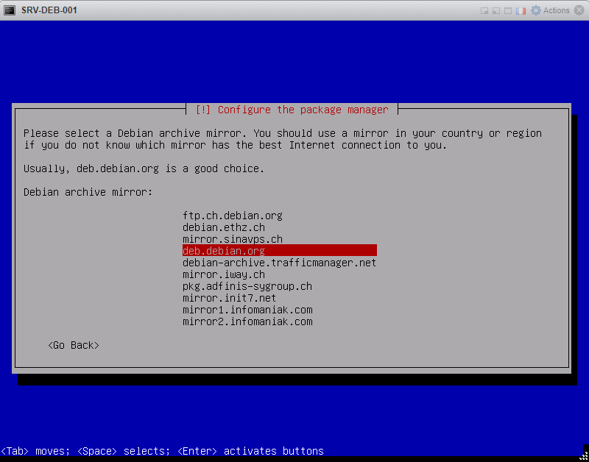
Task: Click the French flag keyboard layout icon
Action: pos(521,11)
